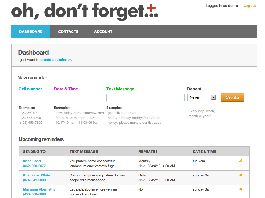265x198 pixels.
Task: Go to the Account tab
Action: point(103,32)
